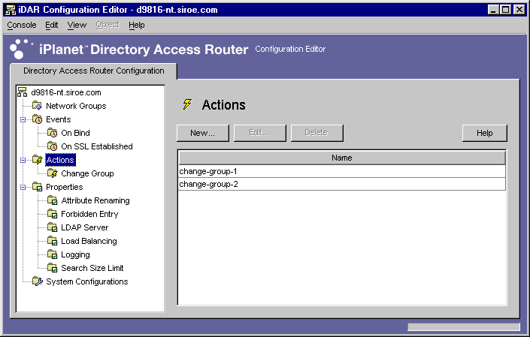Screen dimensions: 530x337
Task: Click the Properties folder icon
Action: (37, 187)
